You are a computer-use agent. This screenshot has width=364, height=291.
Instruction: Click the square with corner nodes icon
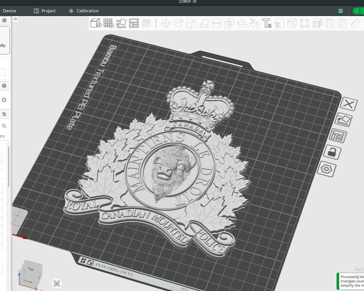point(304,24)
